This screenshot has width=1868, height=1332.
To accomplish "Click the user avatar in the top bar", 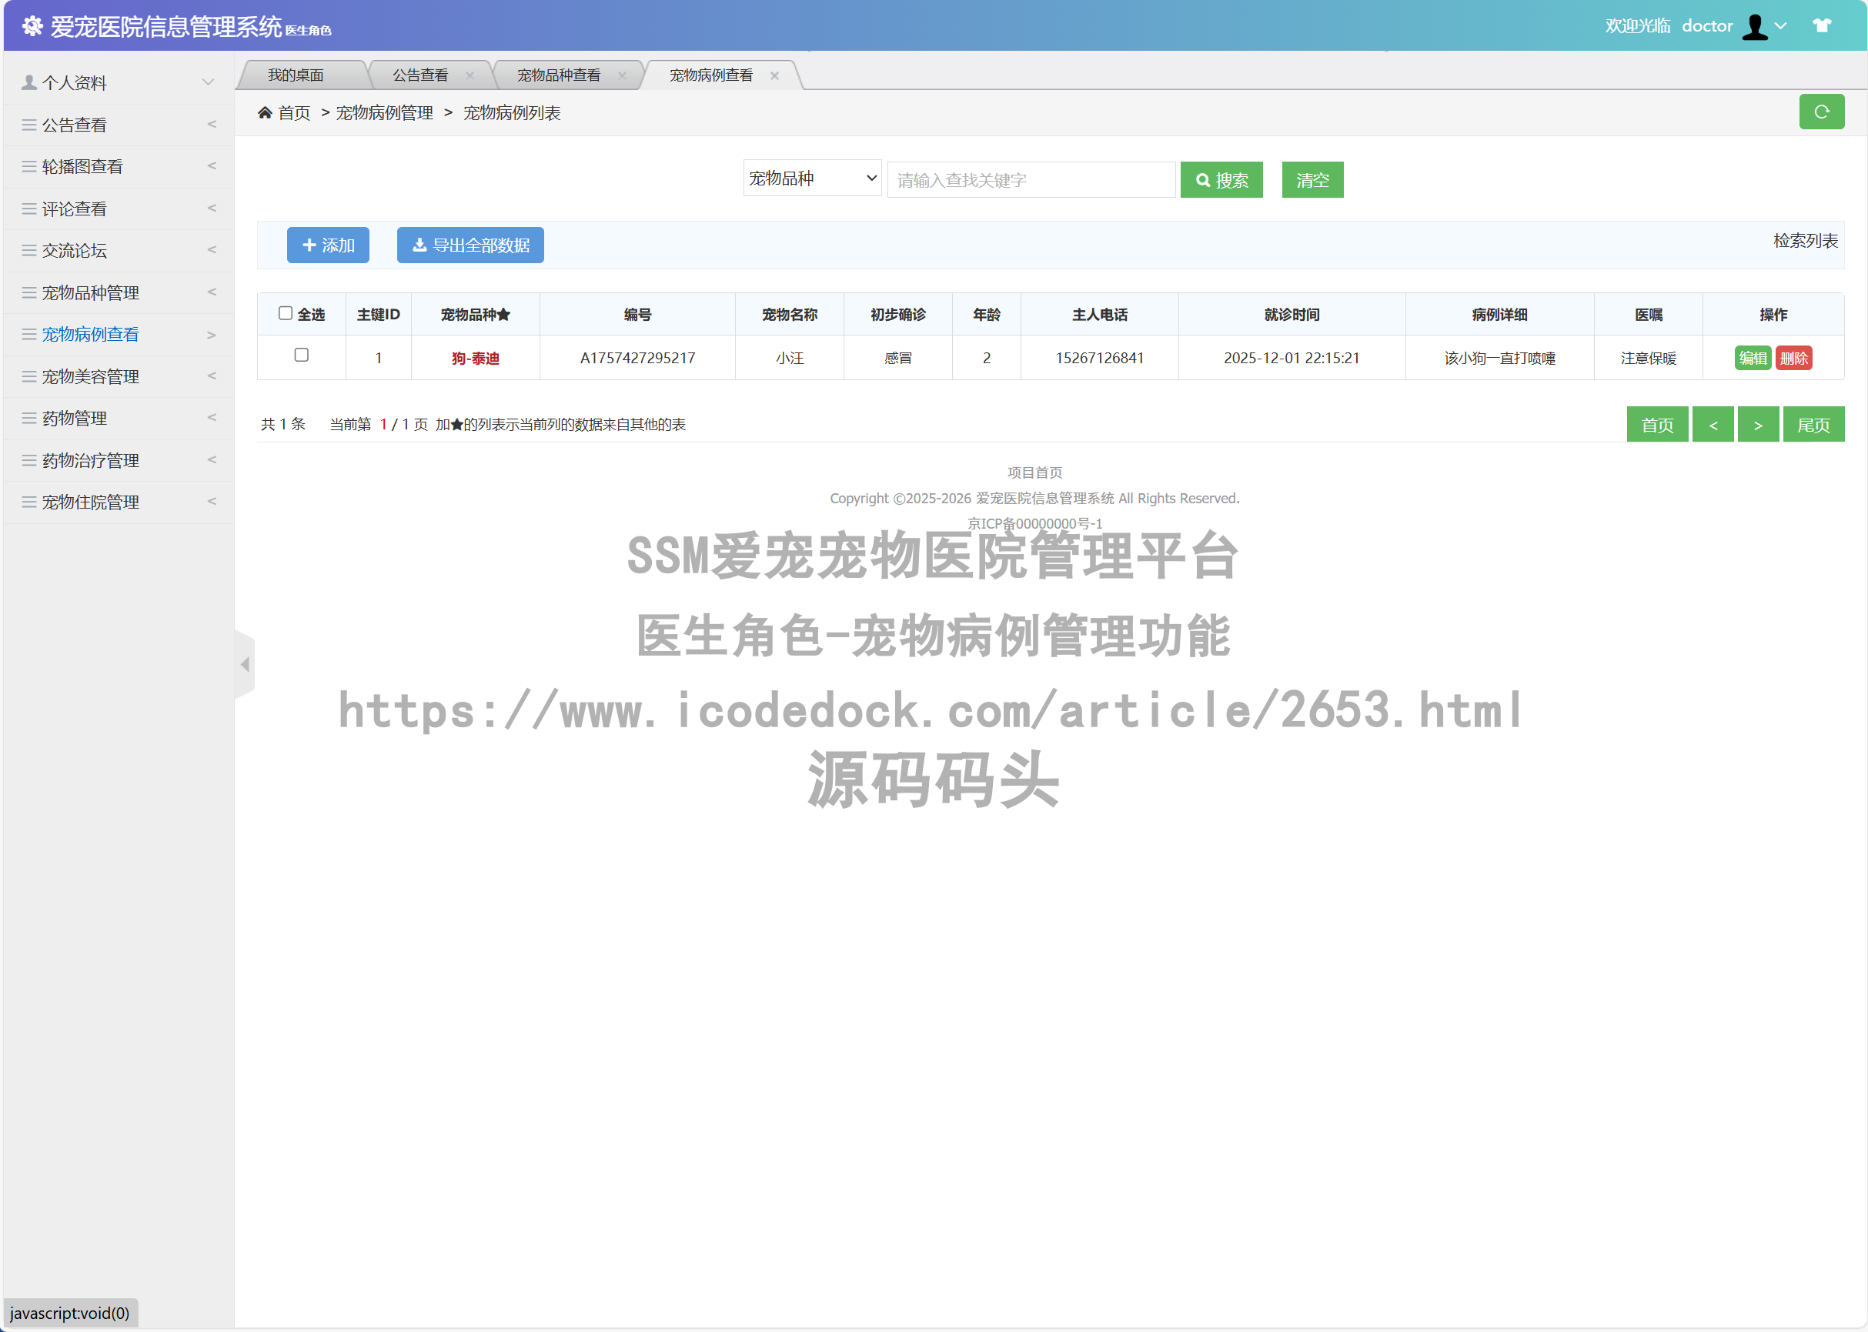I will (1755, 25).
